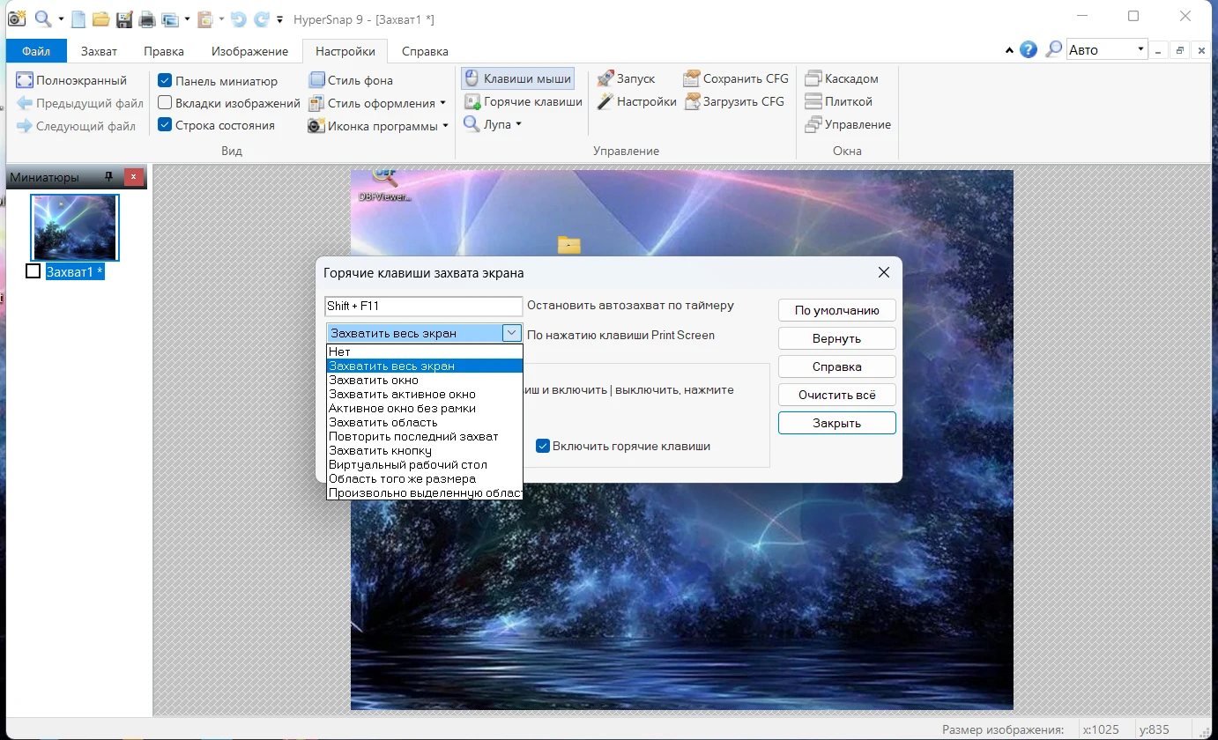Click the Очистить всё button

coord(836,395)
